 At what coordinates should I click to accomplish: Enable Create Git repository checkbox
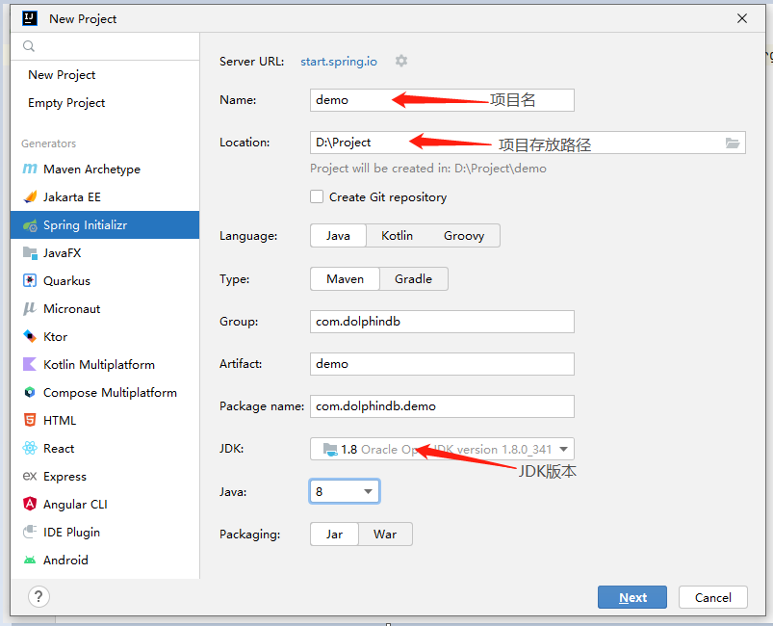[317, 196]
